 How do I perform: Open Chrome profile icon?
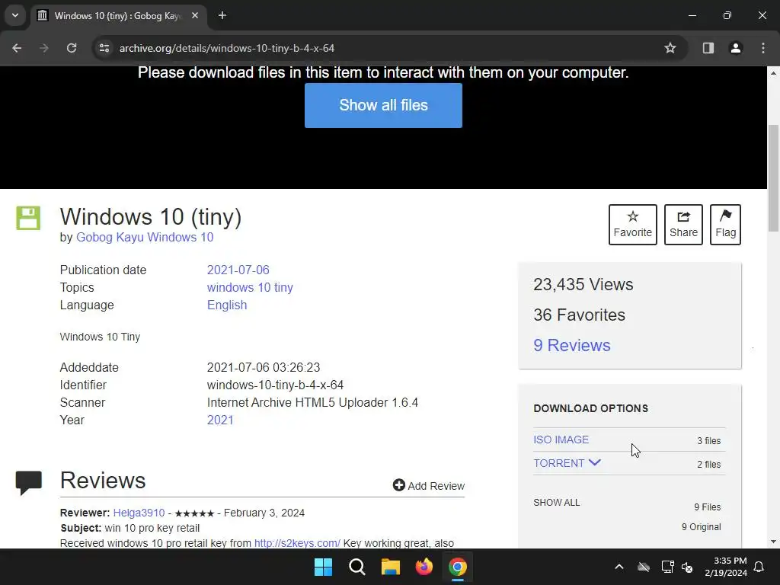click(x=735, y=48)
